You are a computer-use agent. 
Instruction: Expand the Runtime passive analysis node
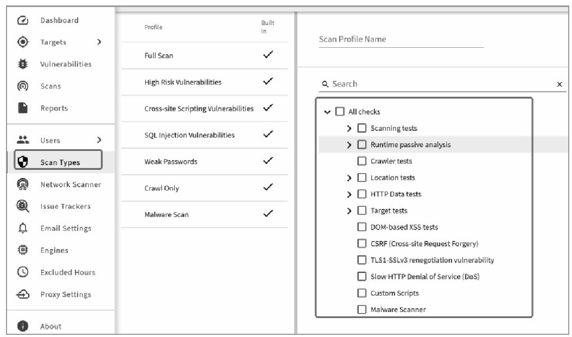[349, 145]
